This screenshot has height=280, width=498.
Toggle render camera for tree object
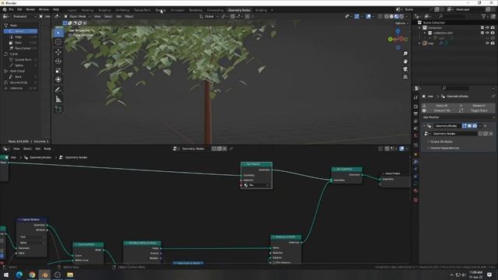point(493,44)
